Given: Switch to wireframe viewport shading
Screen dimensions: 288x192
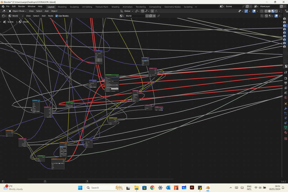Looking at the screenshot, I should [266, 11].
